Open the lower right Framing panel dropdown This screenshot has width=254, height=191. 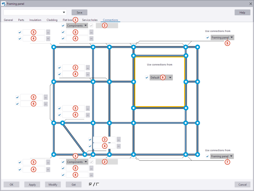click(x=222, y=156)
